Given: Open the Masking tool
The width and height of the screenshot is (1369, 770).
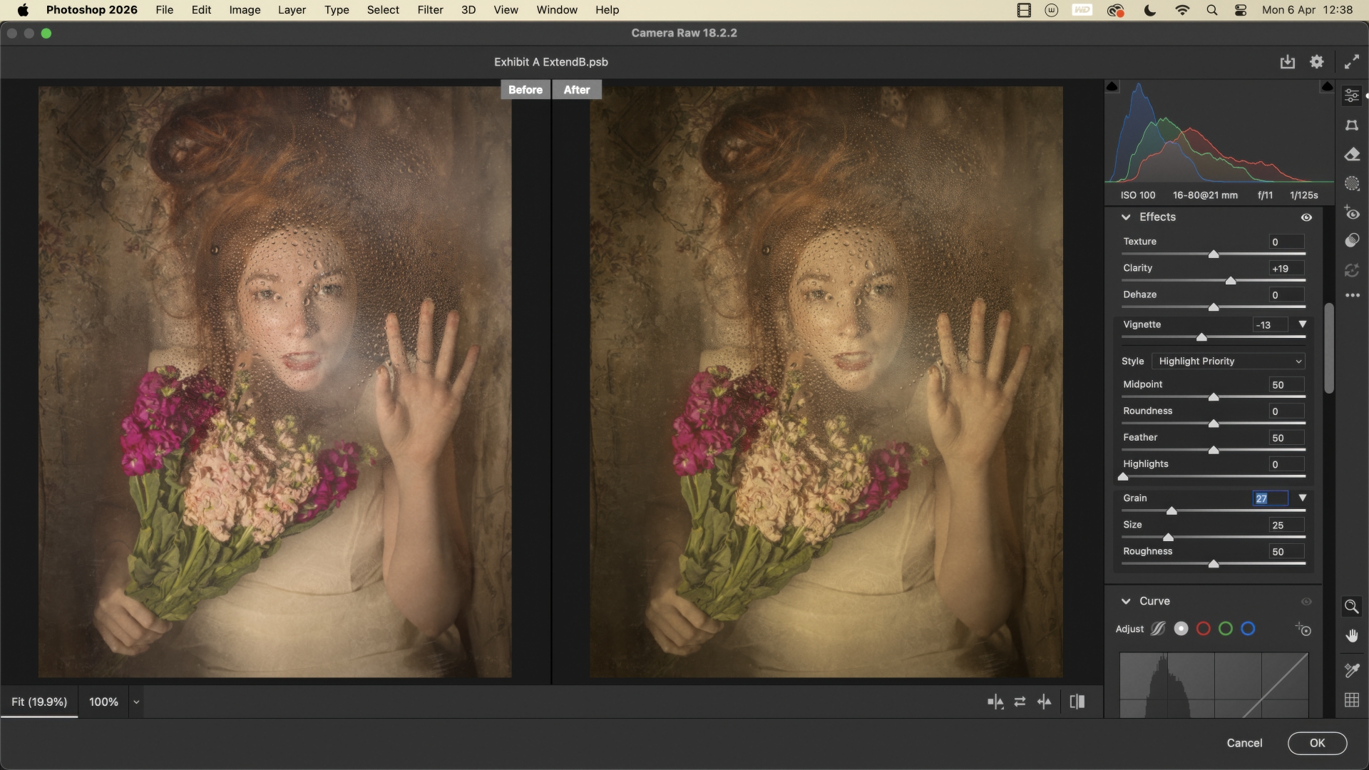Looking at the screenshot, I should pos(1352,184).
